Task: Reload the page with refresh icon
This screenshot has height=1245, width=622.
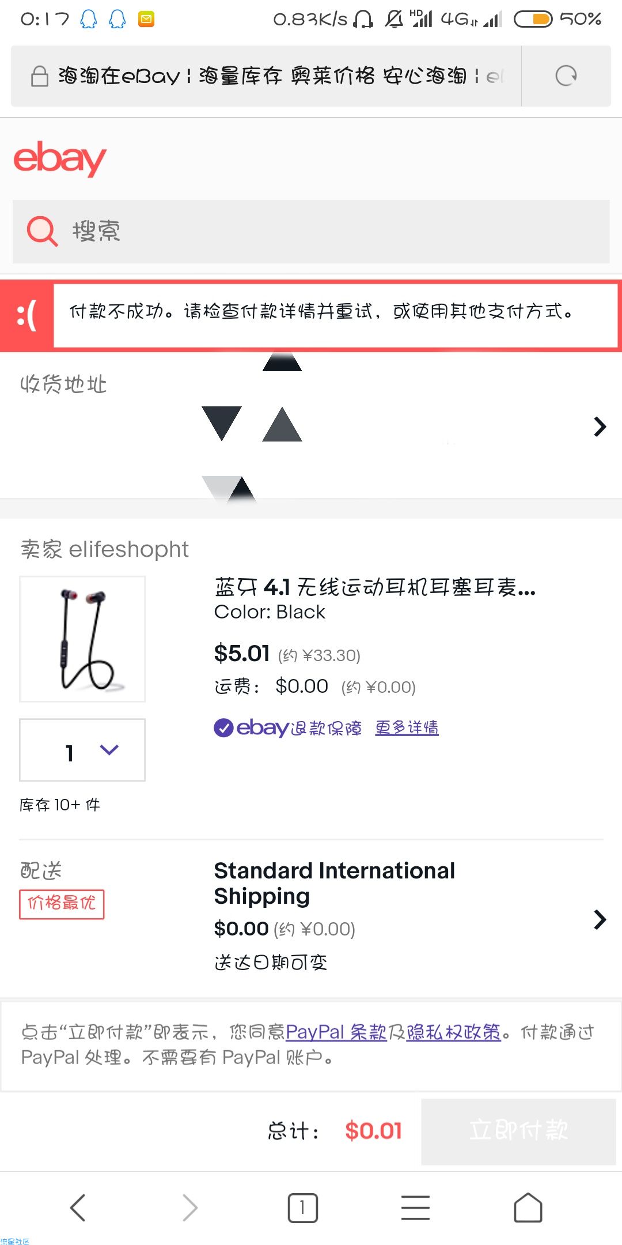Action: click(566, 76)
